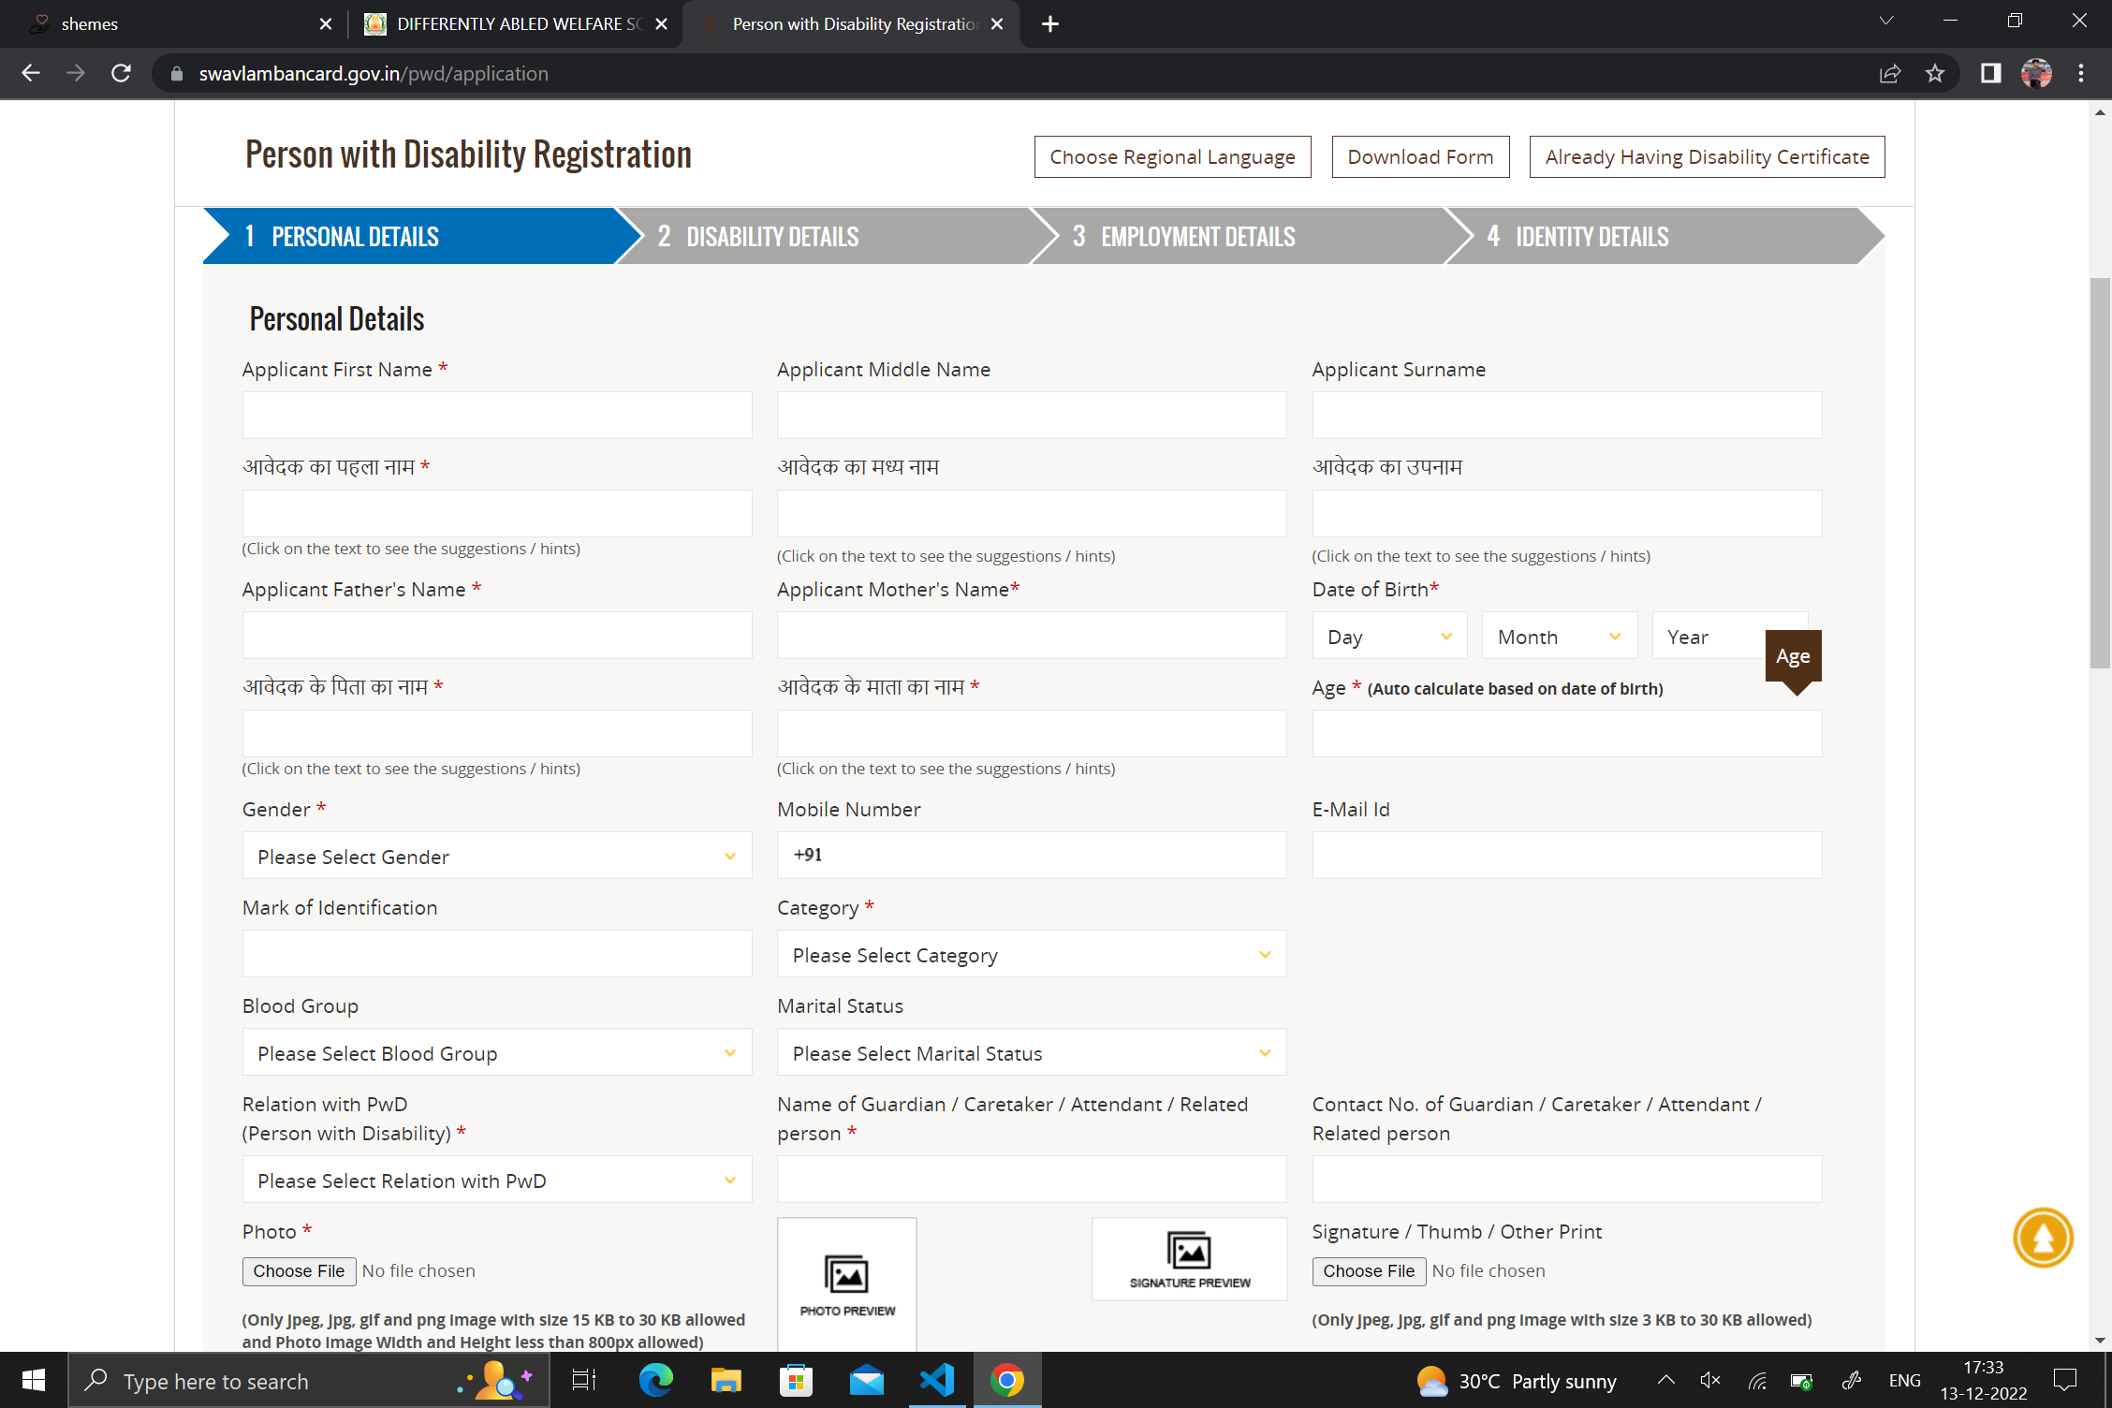This screenshot has width=2112, height=1408.
Task: Click the orange scroll-to-top arrow icon
Action: click(2043, 1238)
